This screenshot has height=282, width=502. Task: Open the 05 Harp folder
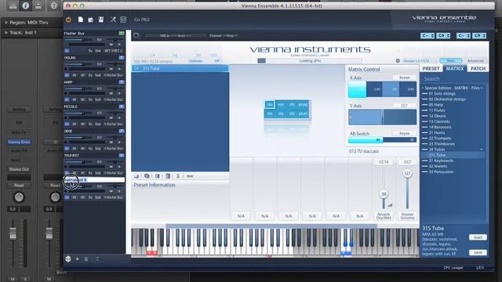(x=436, y=105)
